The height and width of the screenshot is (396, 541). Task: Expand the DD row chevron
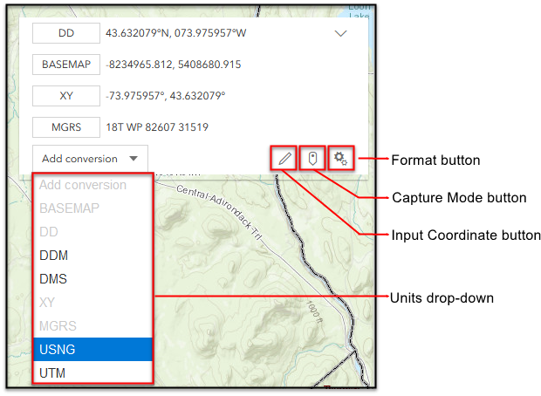pyautogui.click(x=340, y=34)
